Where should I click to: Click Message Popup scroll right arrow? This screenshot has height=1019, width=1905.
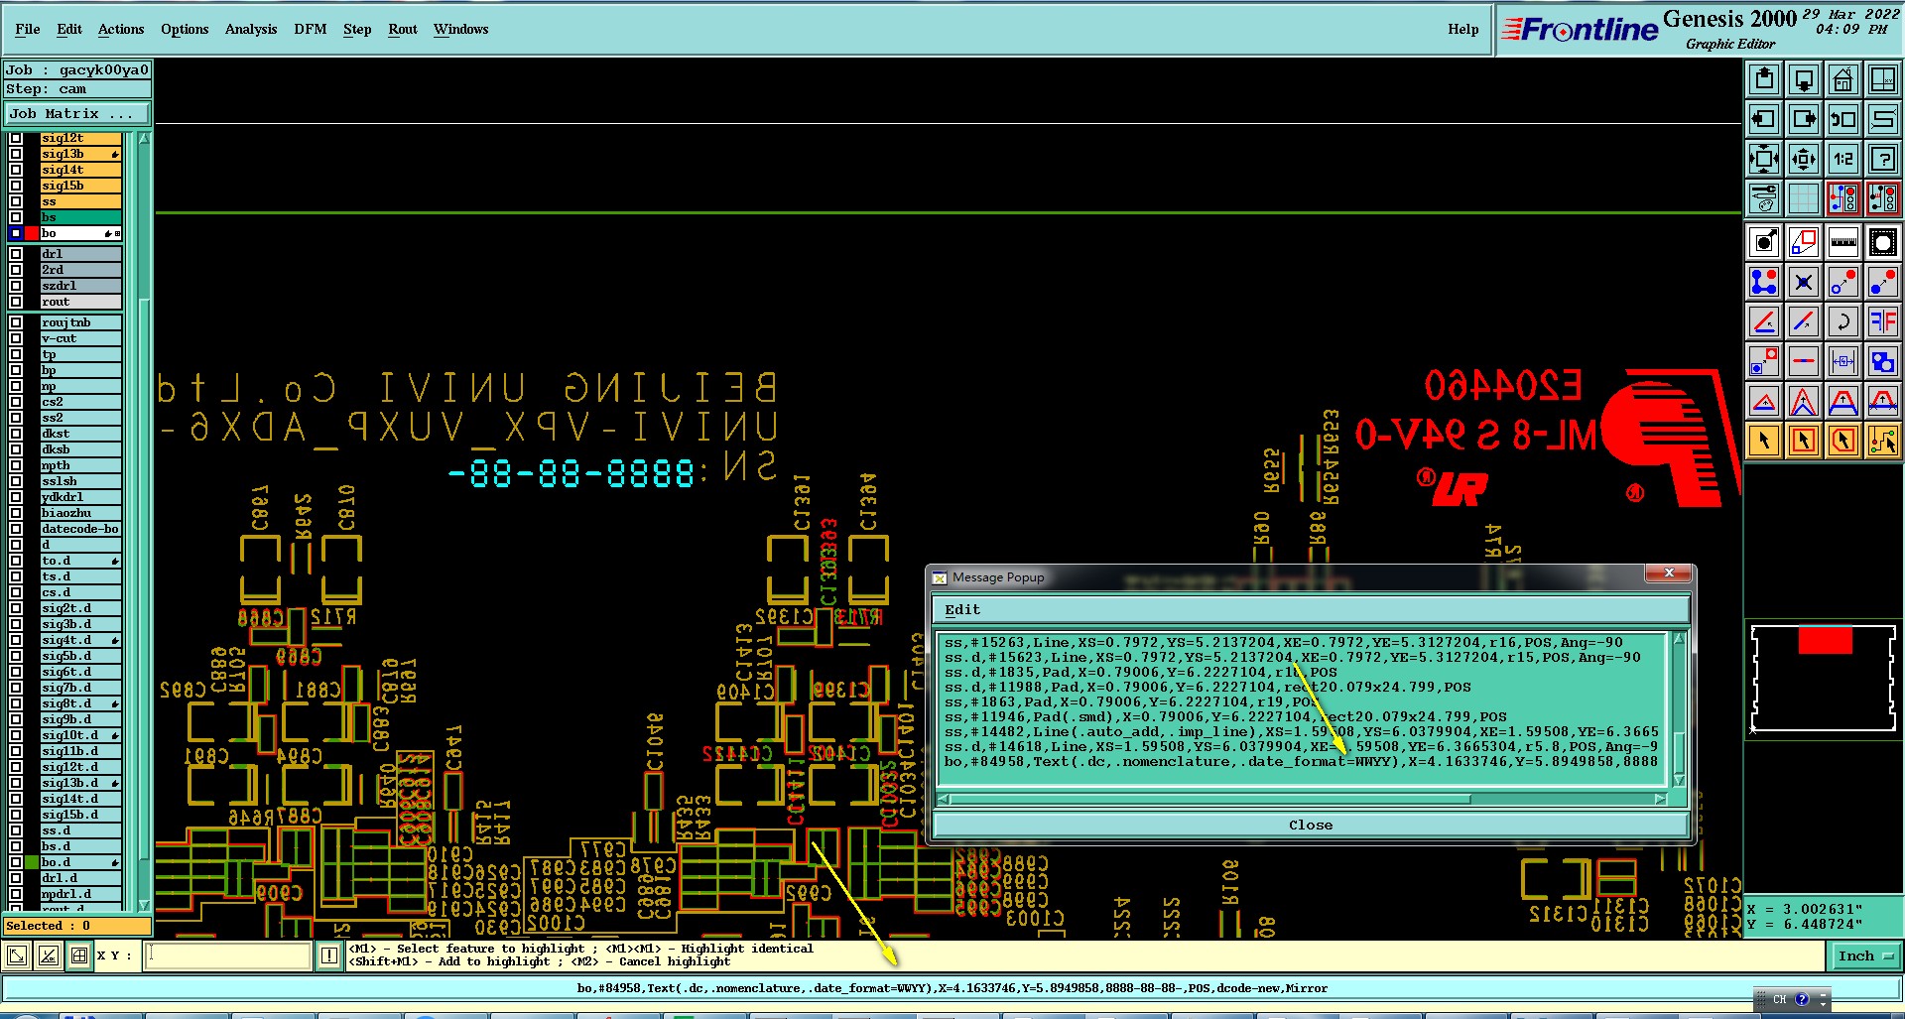(x=1661, y=799)
